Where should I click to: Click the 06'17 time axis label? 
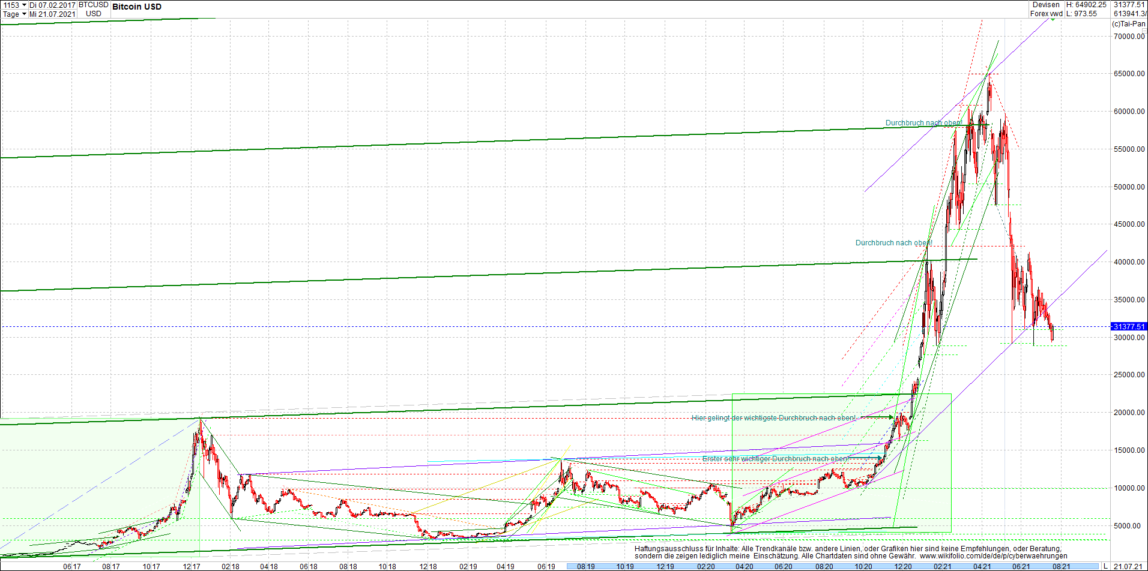[71, 566]
